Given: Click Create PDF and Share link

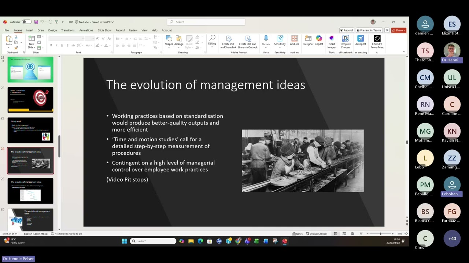Looking at the screenshot, I should point(228,42).
